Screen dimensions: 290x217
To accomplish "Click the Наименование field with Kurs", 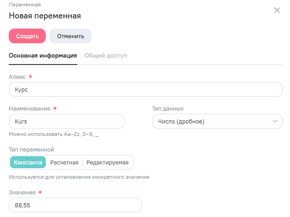I will (67, 121).
